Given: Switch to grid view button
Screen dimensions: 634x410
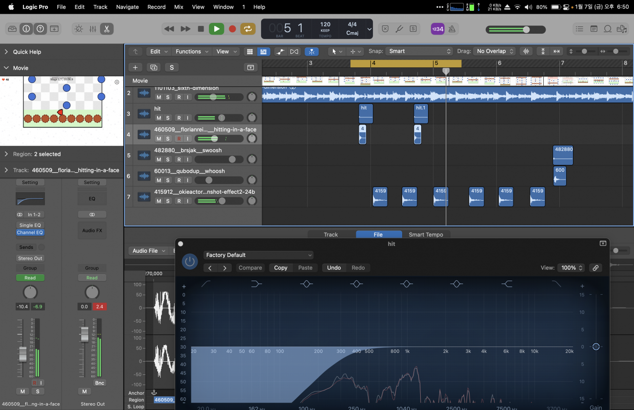Looking at the screenshot, I should point(250,51).
